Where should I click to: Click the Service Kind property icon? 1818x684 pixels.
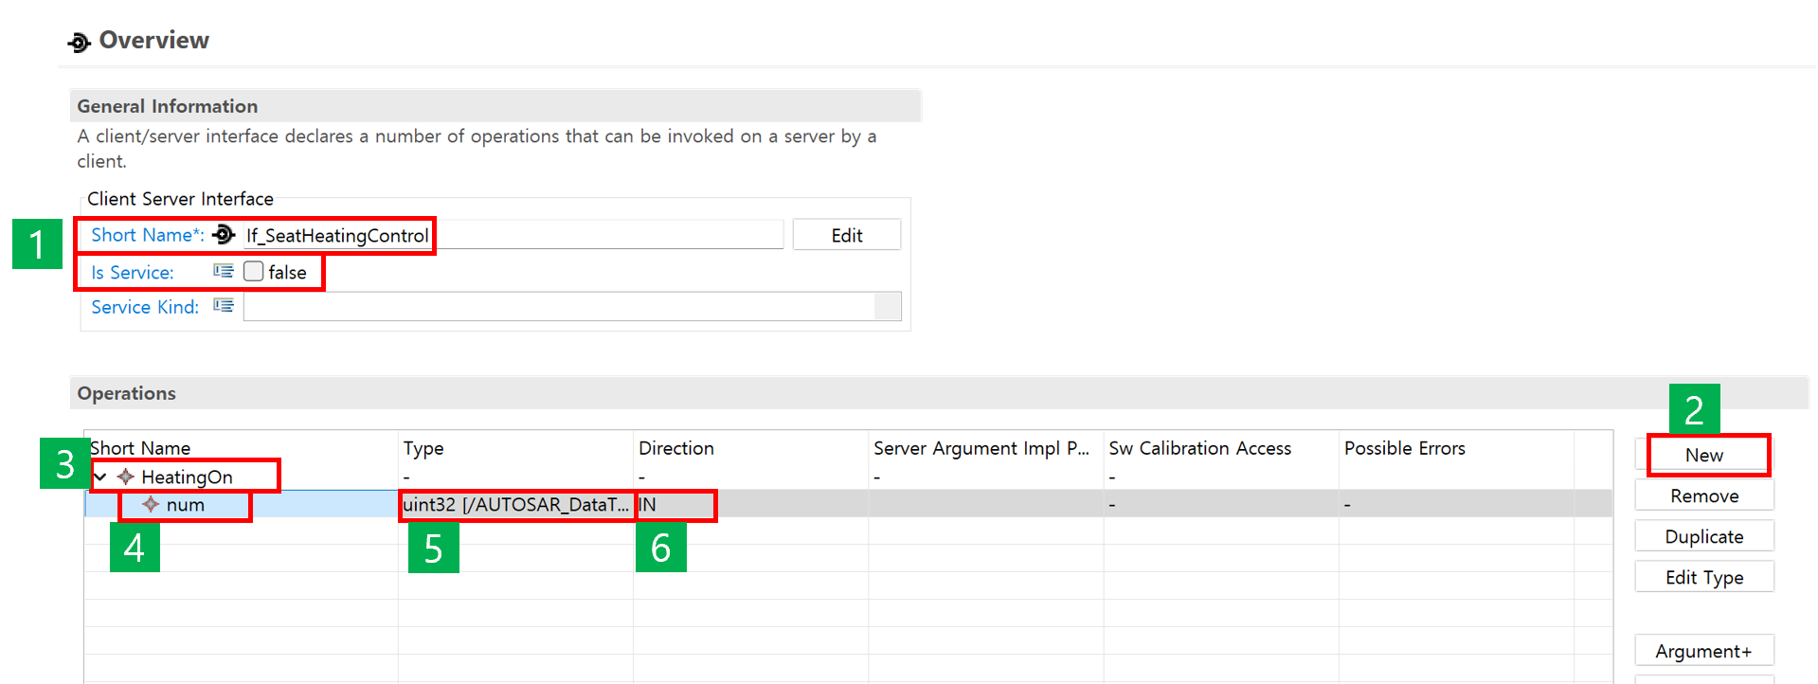(x=224, y=306)
